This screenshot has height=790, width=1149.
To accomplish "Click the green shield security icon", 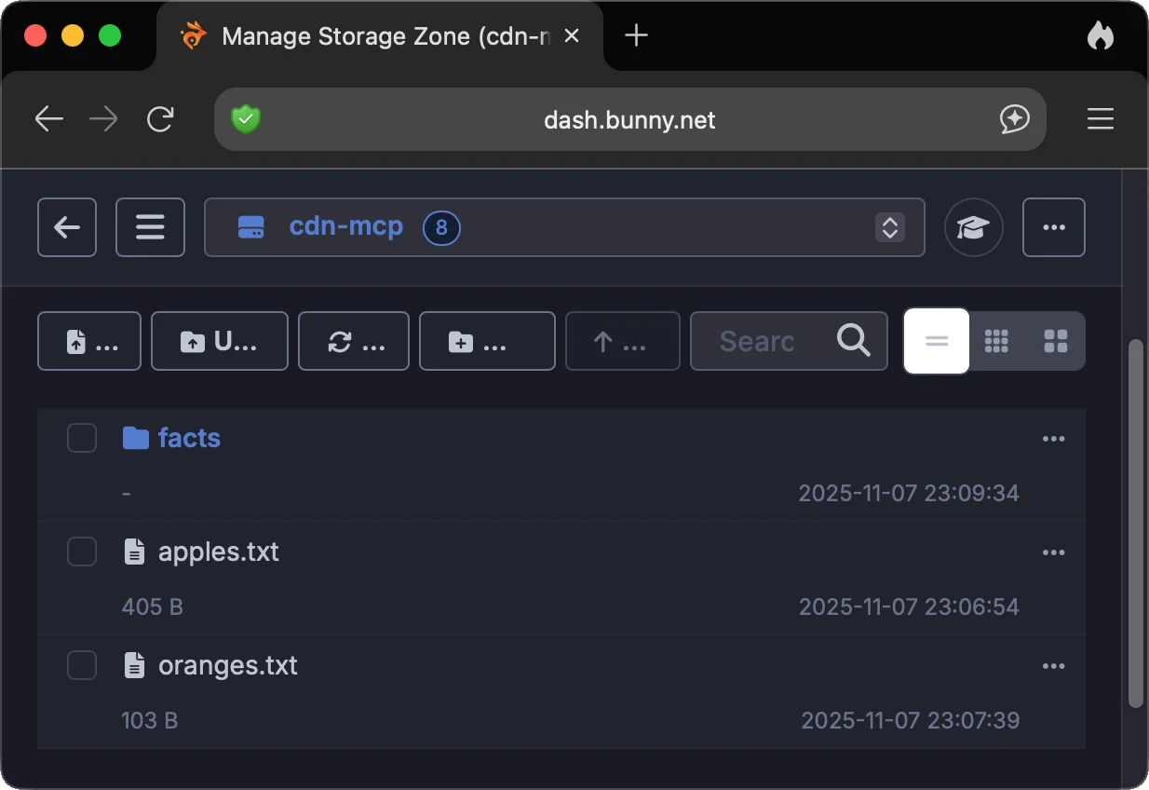I will pyautogui.click(x=246, y=119).
